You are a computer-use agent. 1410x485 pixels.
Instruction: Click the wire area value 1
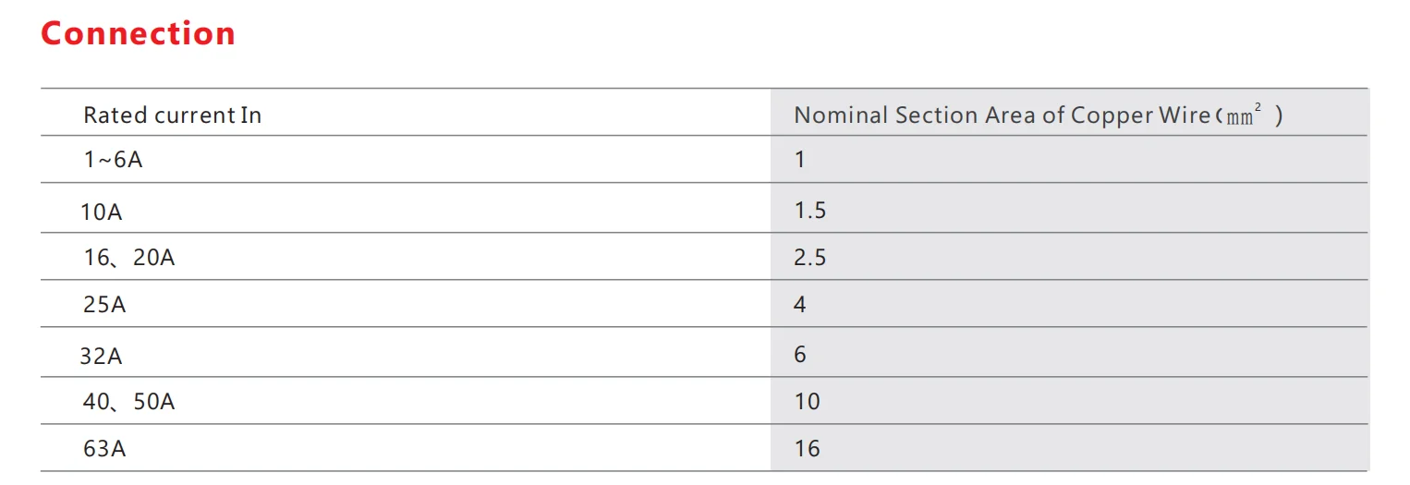(x=800, y=160)
